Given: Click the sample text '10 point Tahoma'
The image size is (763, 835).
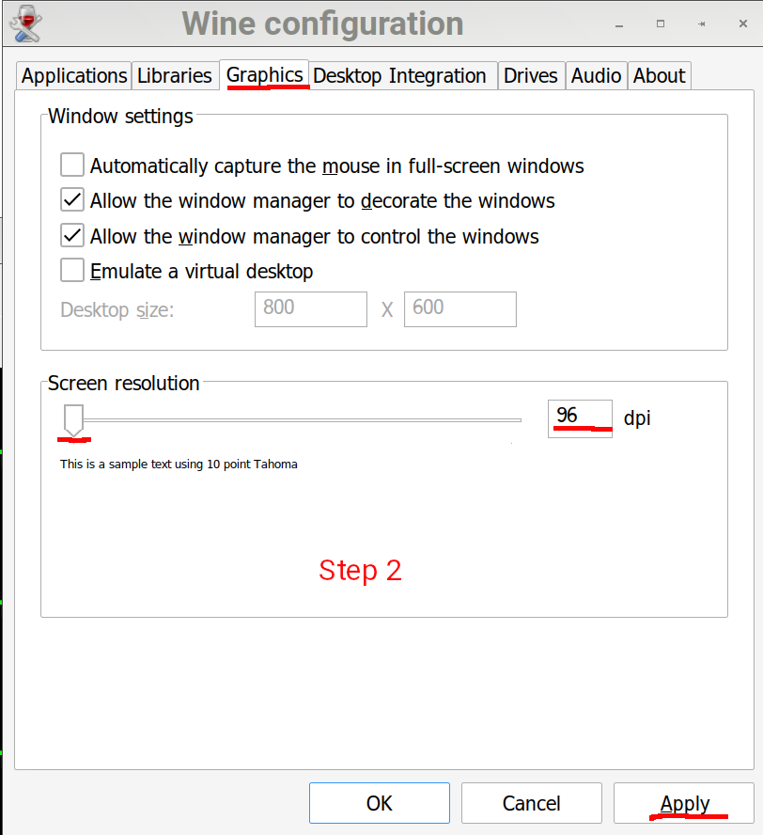Looking at the screenshot, I should (252, 465).
